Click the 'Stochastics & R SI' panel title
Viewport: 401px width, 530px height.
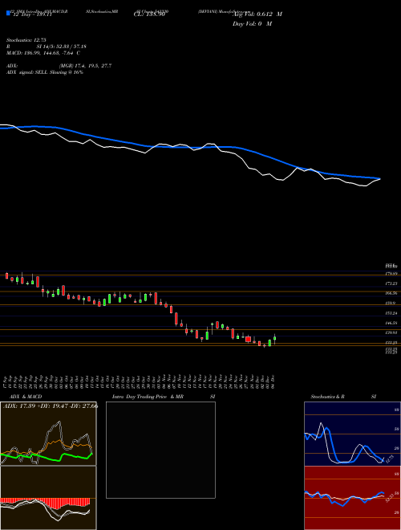[x=343, y=397]
